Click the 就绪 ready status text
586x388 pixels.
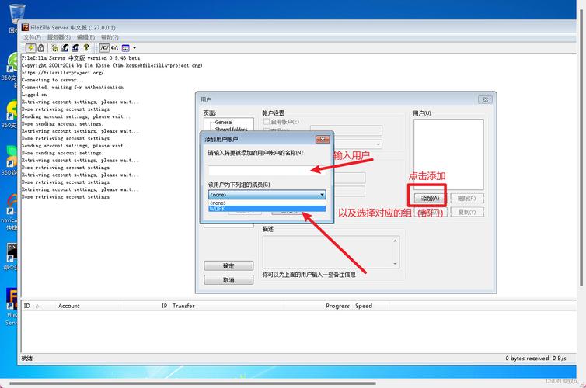(x=27, y=359)
